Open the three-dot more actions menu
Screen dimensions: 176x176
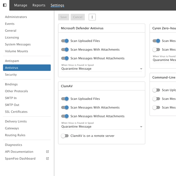point(92,17)
